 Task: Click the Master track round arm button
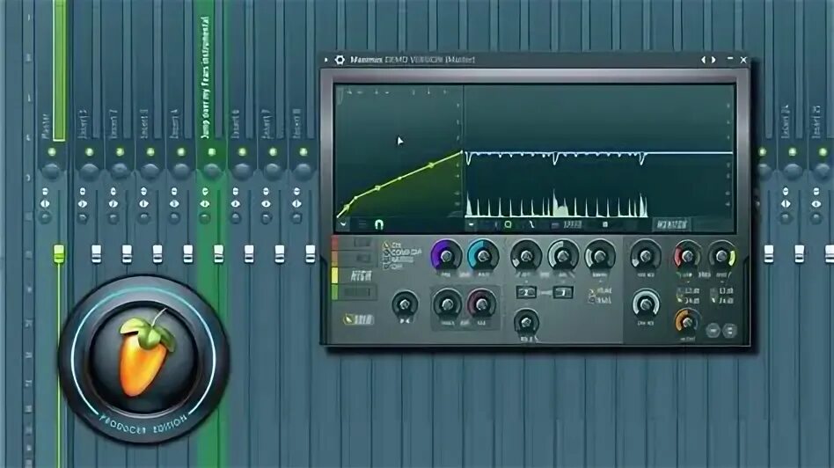point(45,217)
